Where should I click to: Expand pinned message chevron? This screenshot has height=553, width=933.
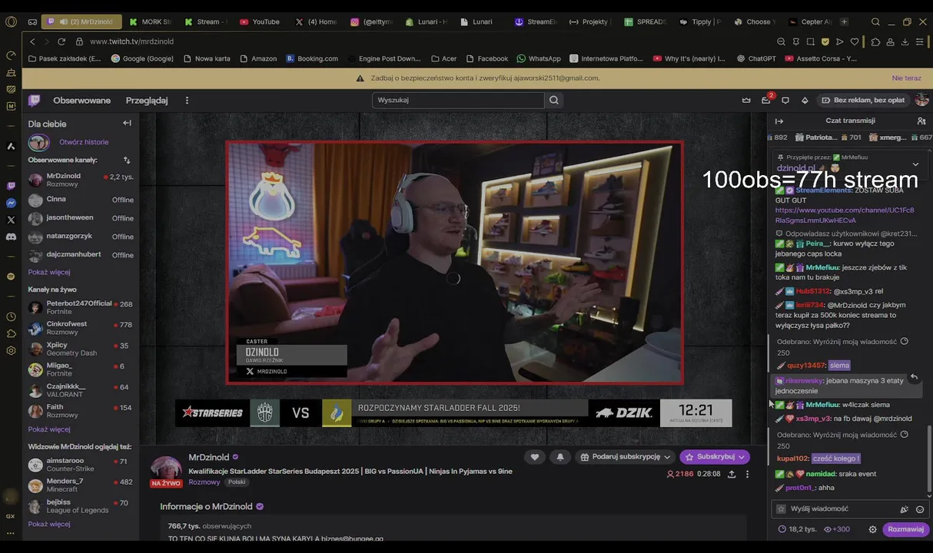click(915, 164)
